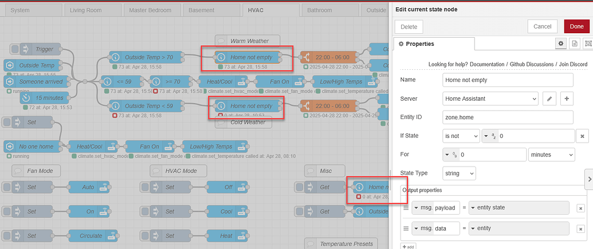Click the inject button of Set above No one home

7,122
